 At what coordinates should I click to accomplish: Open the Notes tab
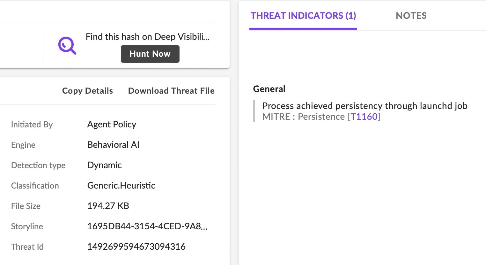tap(411, 16)
